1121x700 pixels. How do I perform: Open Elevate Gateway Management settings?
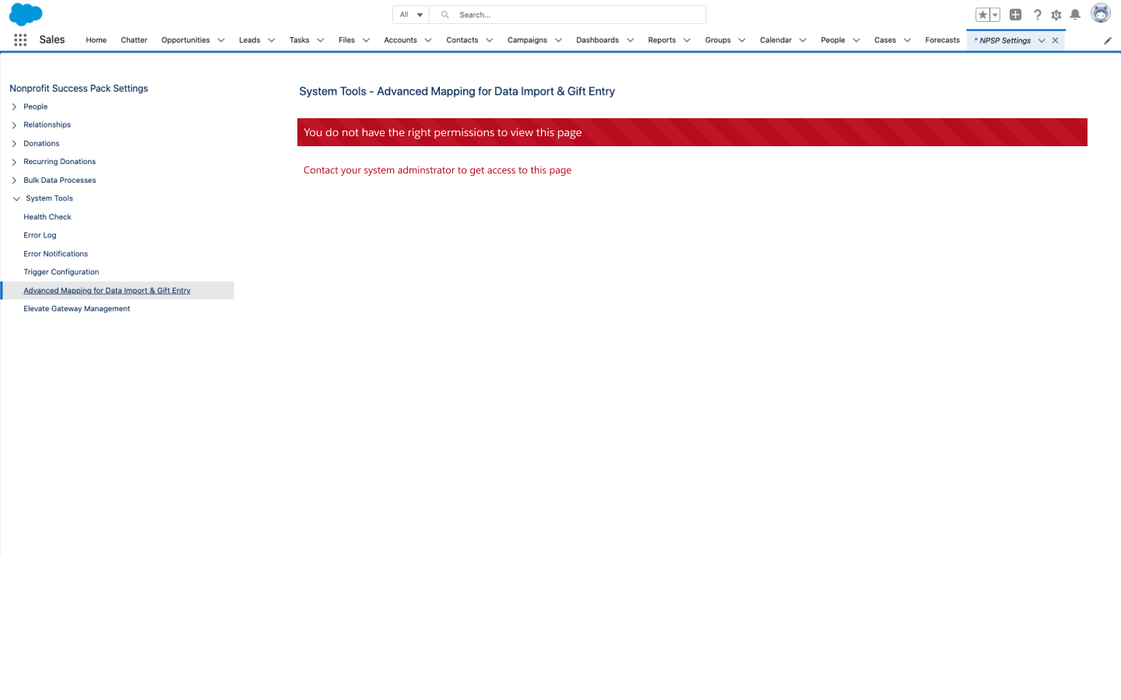[76, 308]
